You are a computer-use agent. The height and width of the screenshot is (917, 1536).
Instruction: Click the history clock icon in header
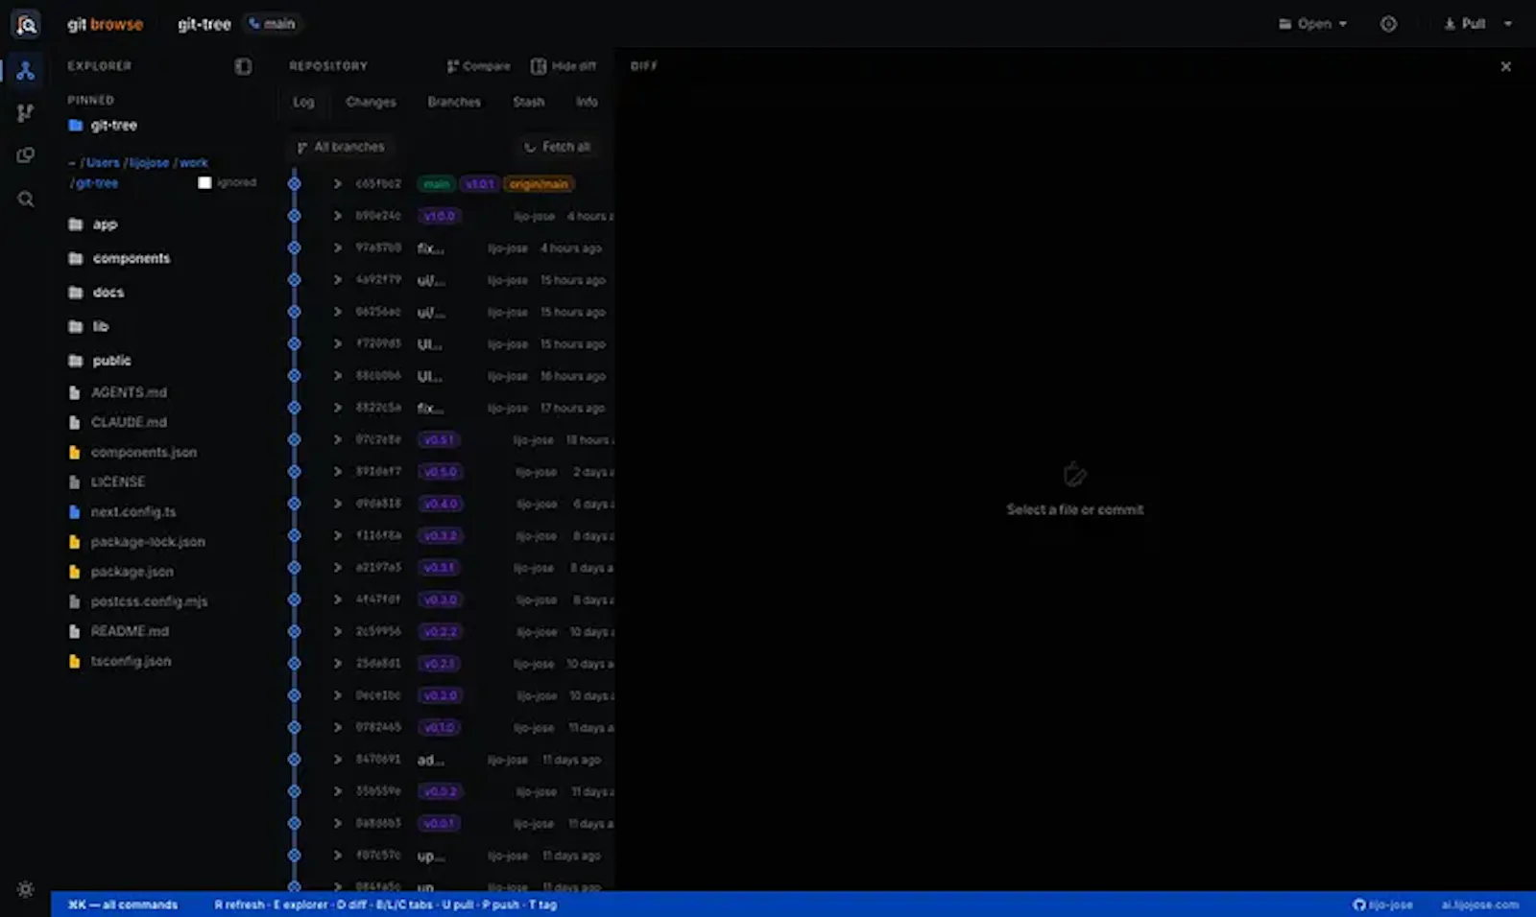tap(1388, 24)
